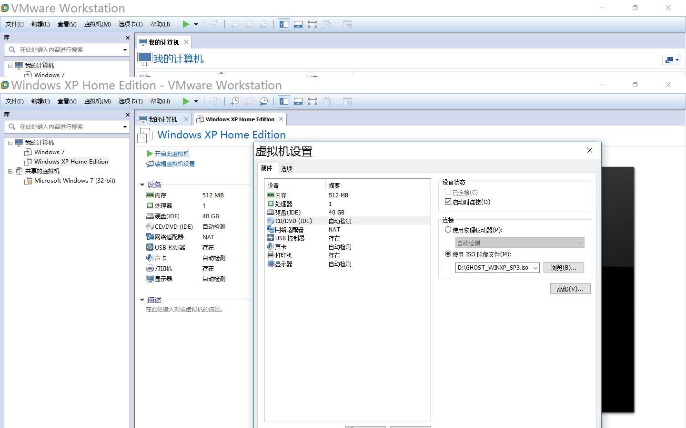Click the 高级(V)... button
This screenshot has width=686, height=428.
[x=570, y=289]
